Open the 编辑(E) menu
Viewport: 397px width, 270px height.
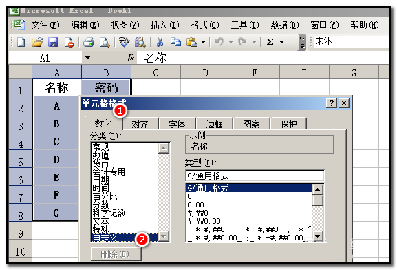point(85,25)
